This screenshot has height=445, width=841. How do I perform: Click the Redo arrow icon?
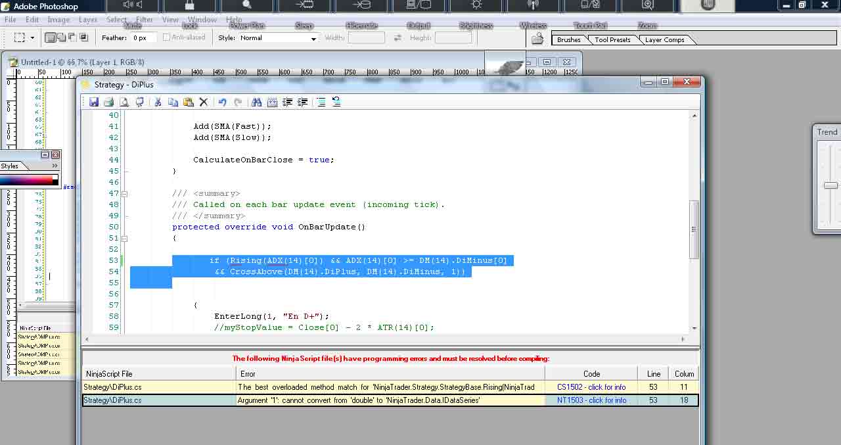238,102
